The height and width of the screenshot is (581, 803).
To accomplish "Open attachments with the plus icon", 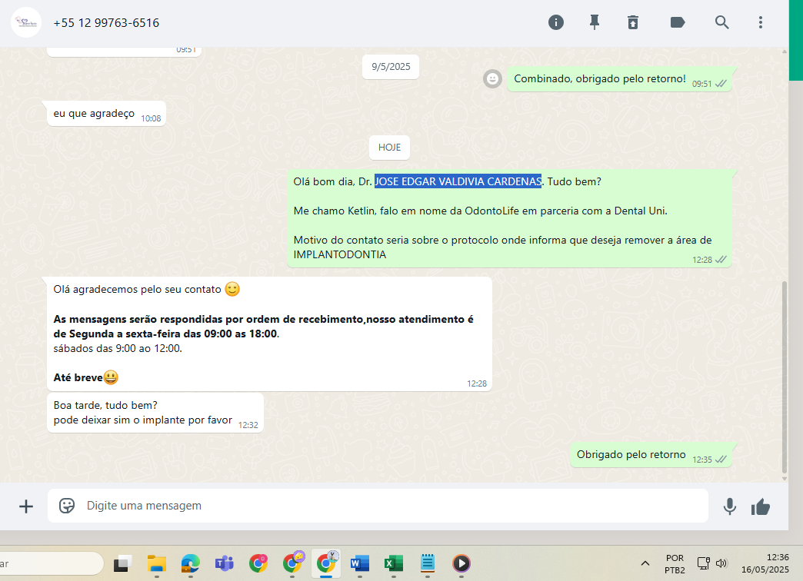I will 26,506.
